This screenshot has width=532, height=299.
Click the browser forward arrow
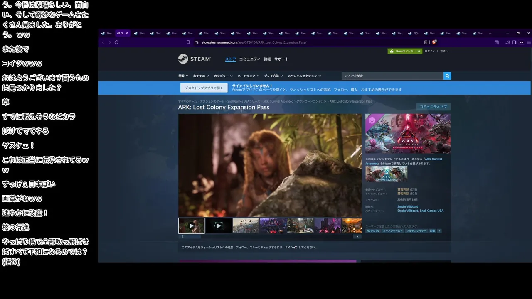coord(110,42)
